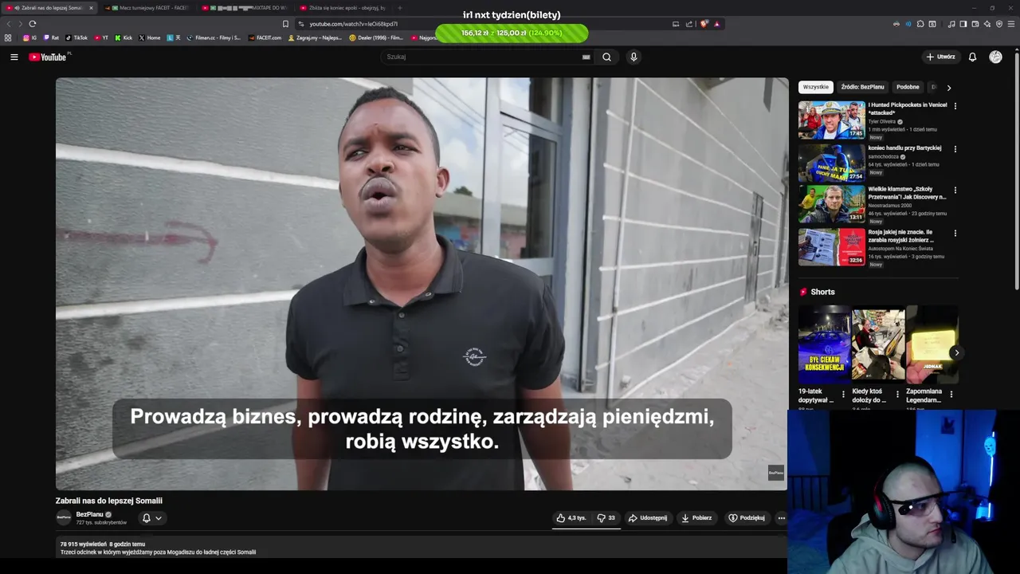Image resolution: width=1020 pixels, height=574 pixels.
Task: Close the Zabrali nas do lepszej Somalii tab
Action: (91, 8)
